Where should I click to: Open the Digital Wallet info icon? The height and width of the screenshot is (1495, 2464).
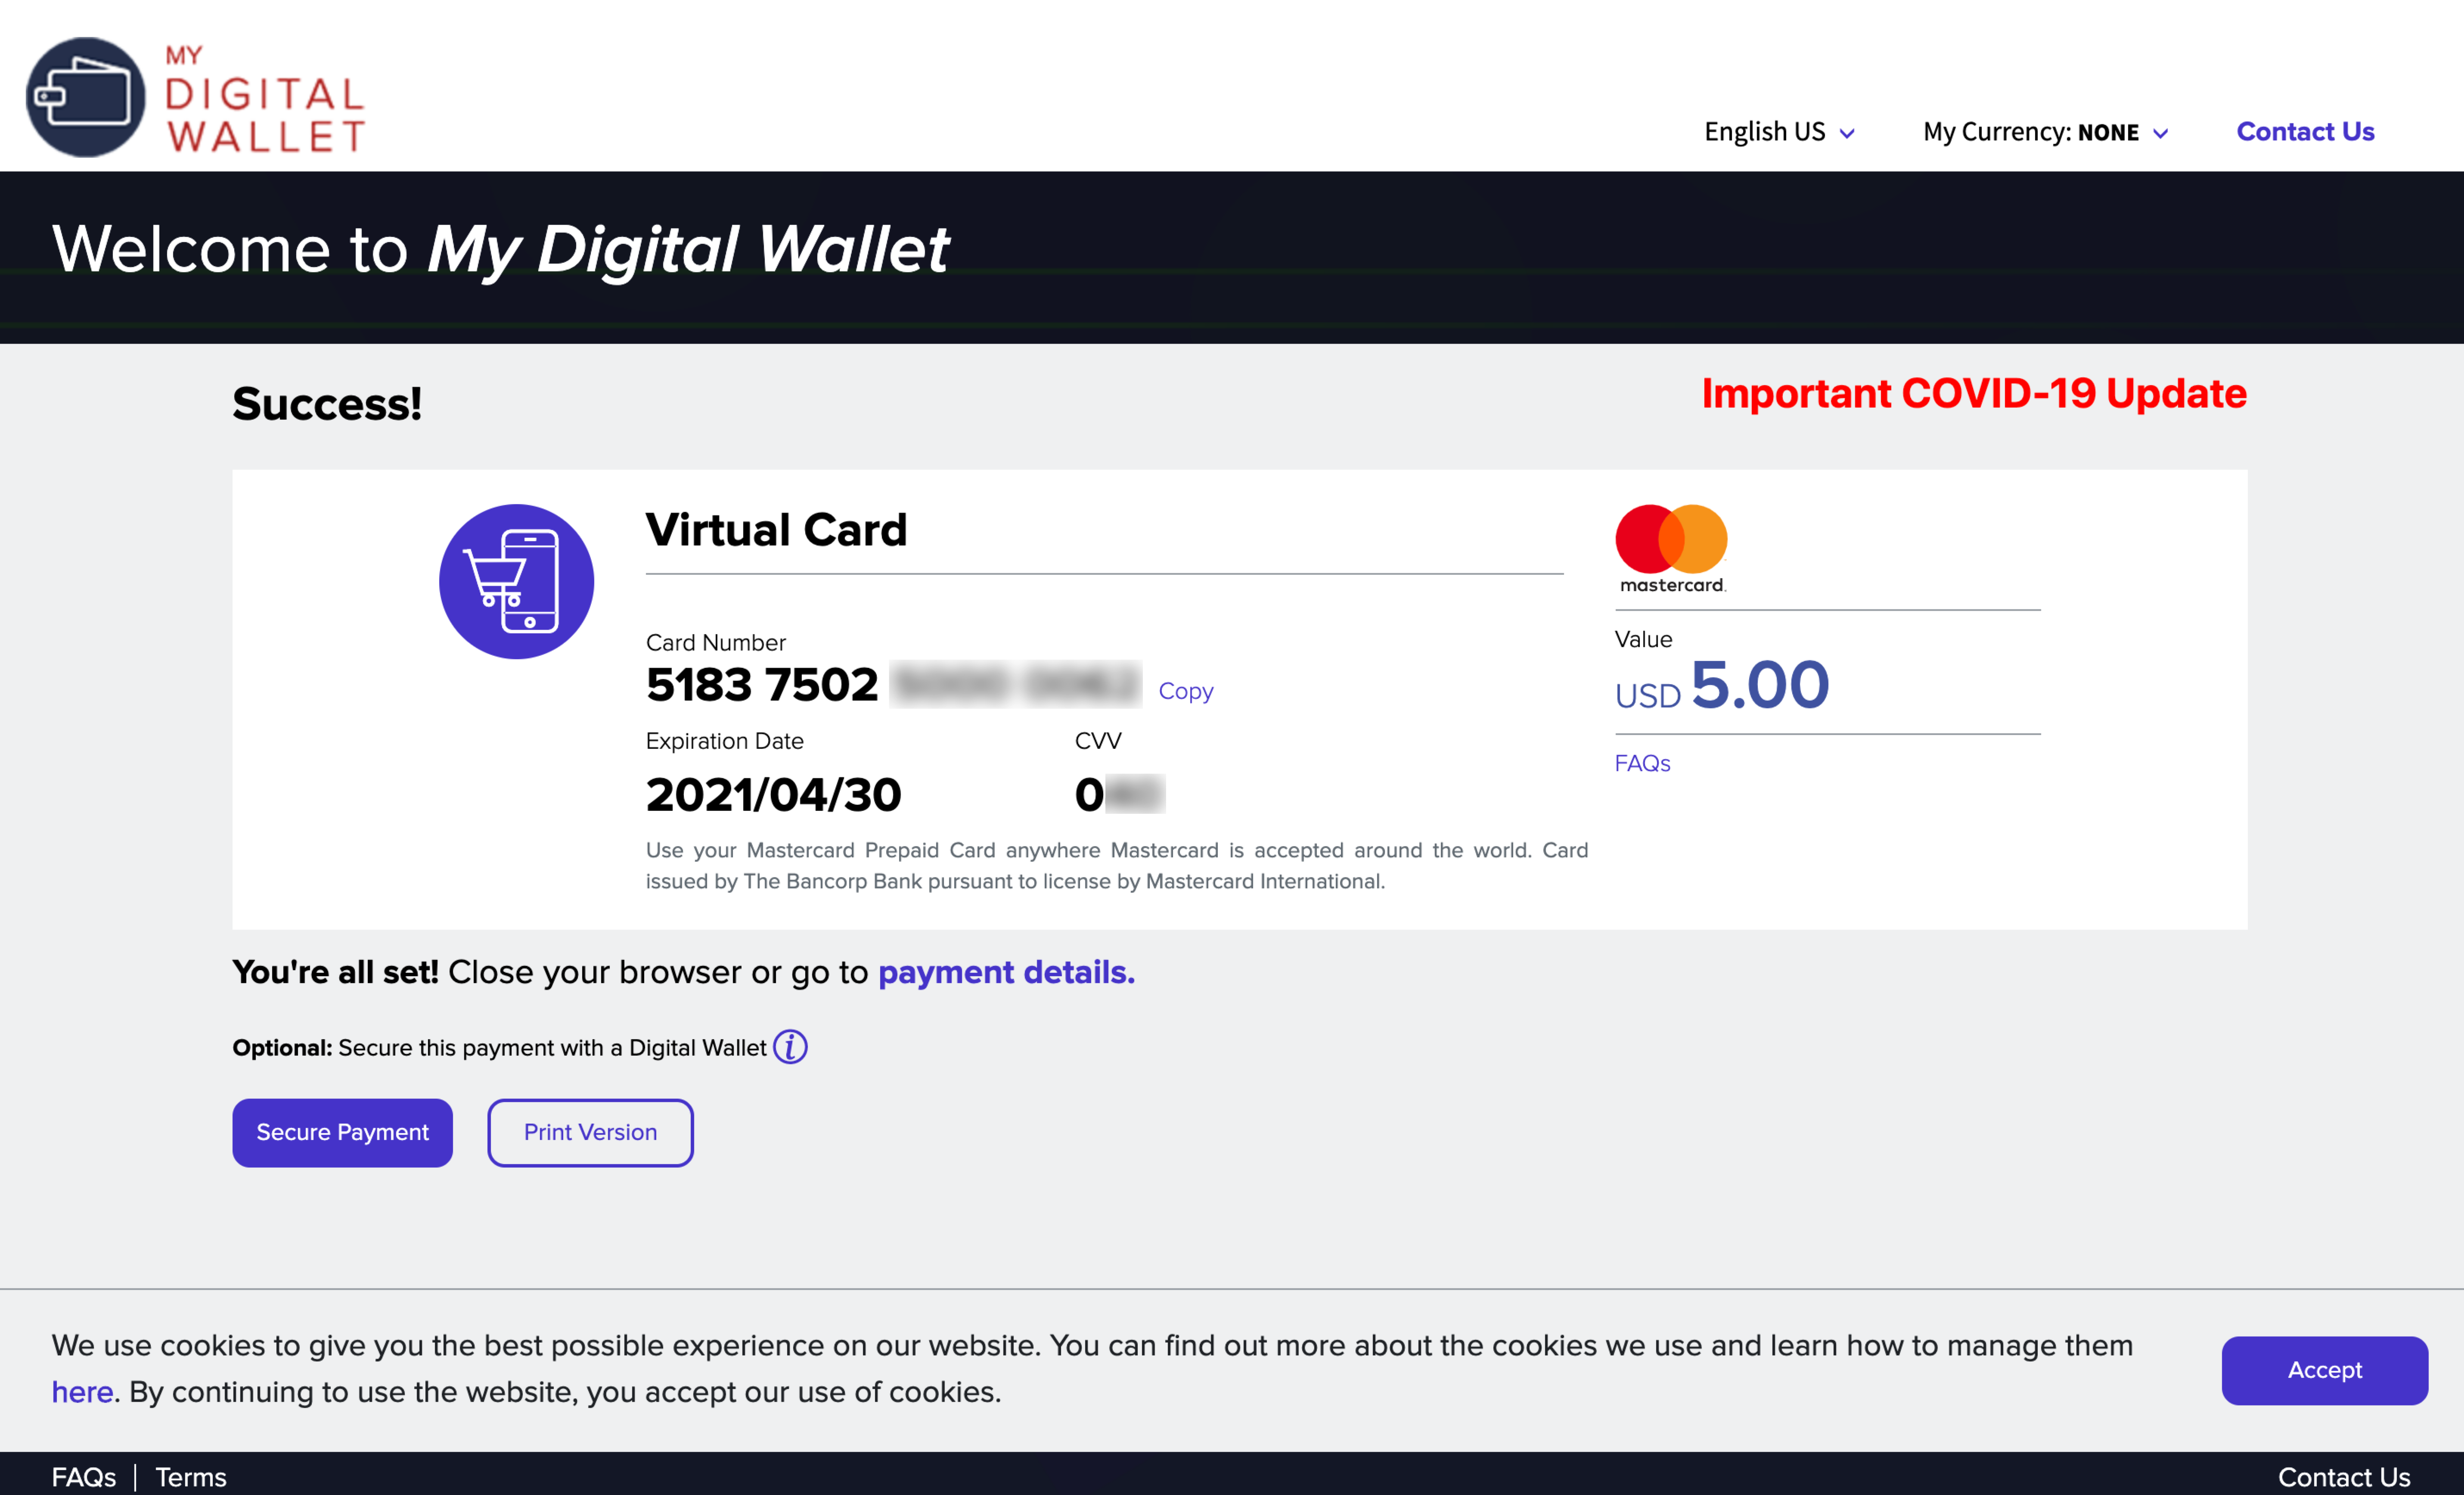click(790, 1047)
